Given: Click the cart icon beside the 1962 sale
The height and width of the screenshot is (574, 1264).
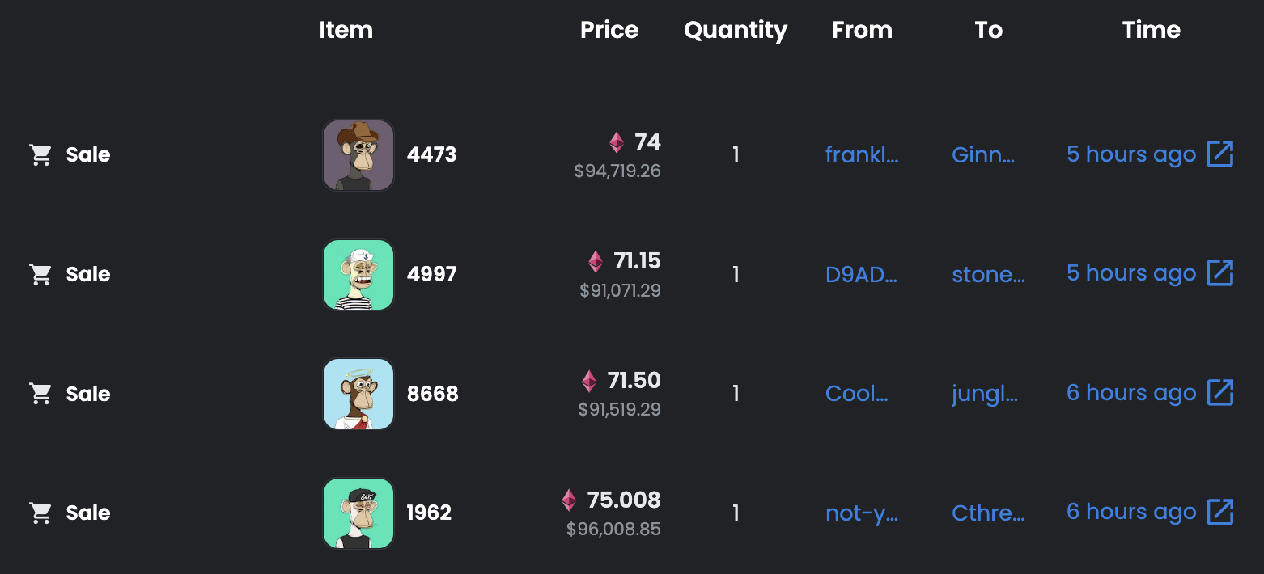Looking at the screenshot, I should pos(40,513).
